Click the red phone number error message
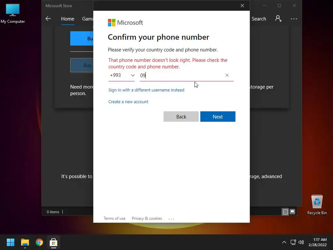 tap(168, 63)
